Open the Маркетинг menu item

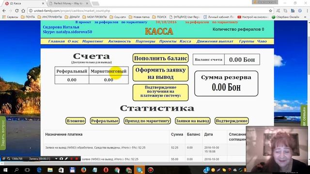tap(93, 41)
